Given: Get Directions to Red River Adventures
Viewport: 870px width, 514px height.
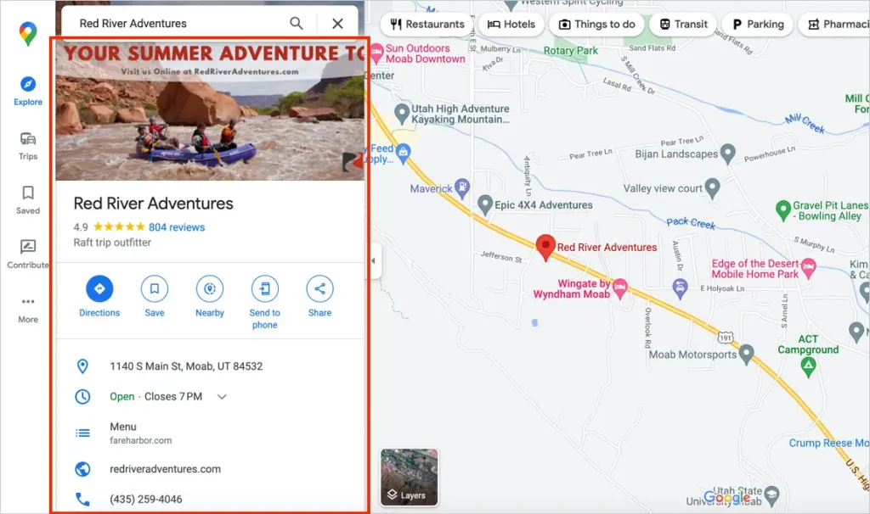Looking at the screenshot, I should [x=99, y=296].
